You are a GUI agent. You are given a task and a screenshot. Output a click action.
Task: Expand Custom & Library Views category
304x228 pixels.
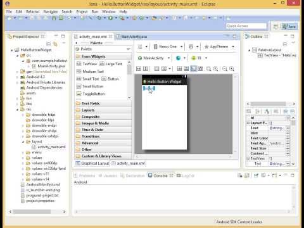pyautogui.click(x=103, y=156)
